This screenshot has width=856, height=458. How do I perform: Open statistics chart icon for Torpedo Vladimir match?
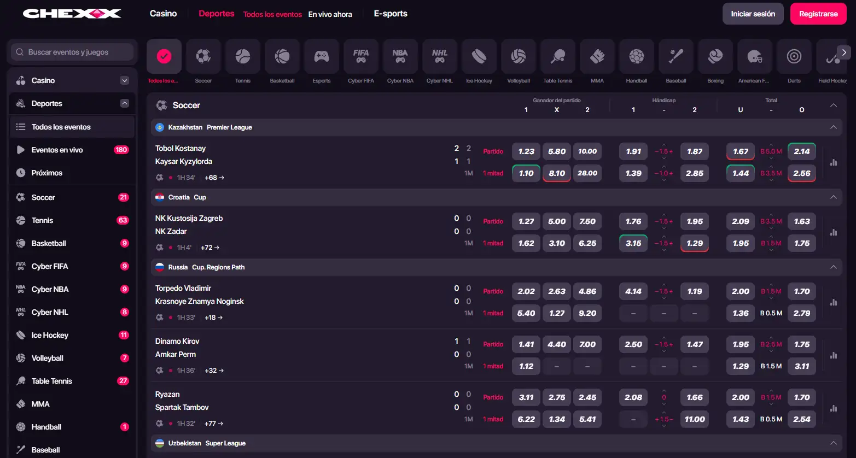tap(834, 302)
